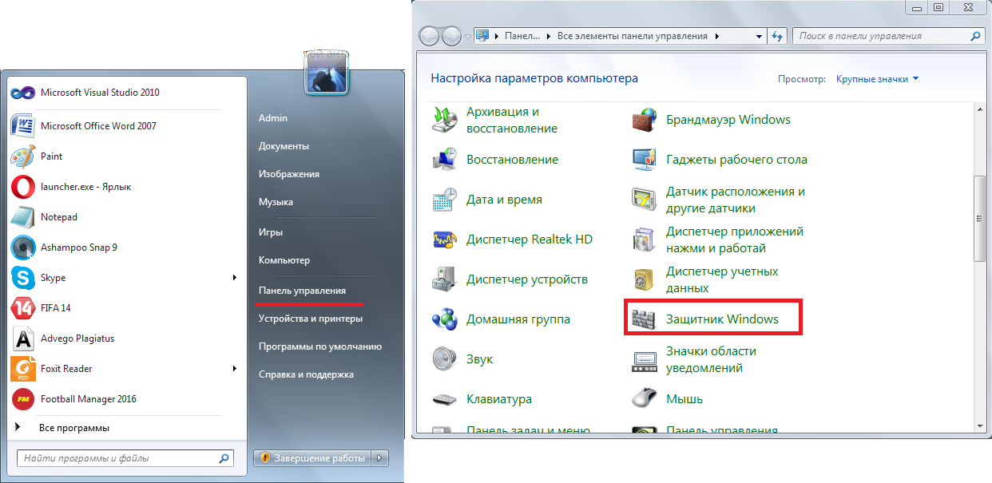
Task: Expand Foxit Reader jump list arrow
Action: point(235,369)
